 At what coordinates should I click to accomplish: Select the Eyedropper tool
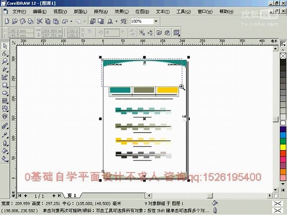(x=5, y=135)
